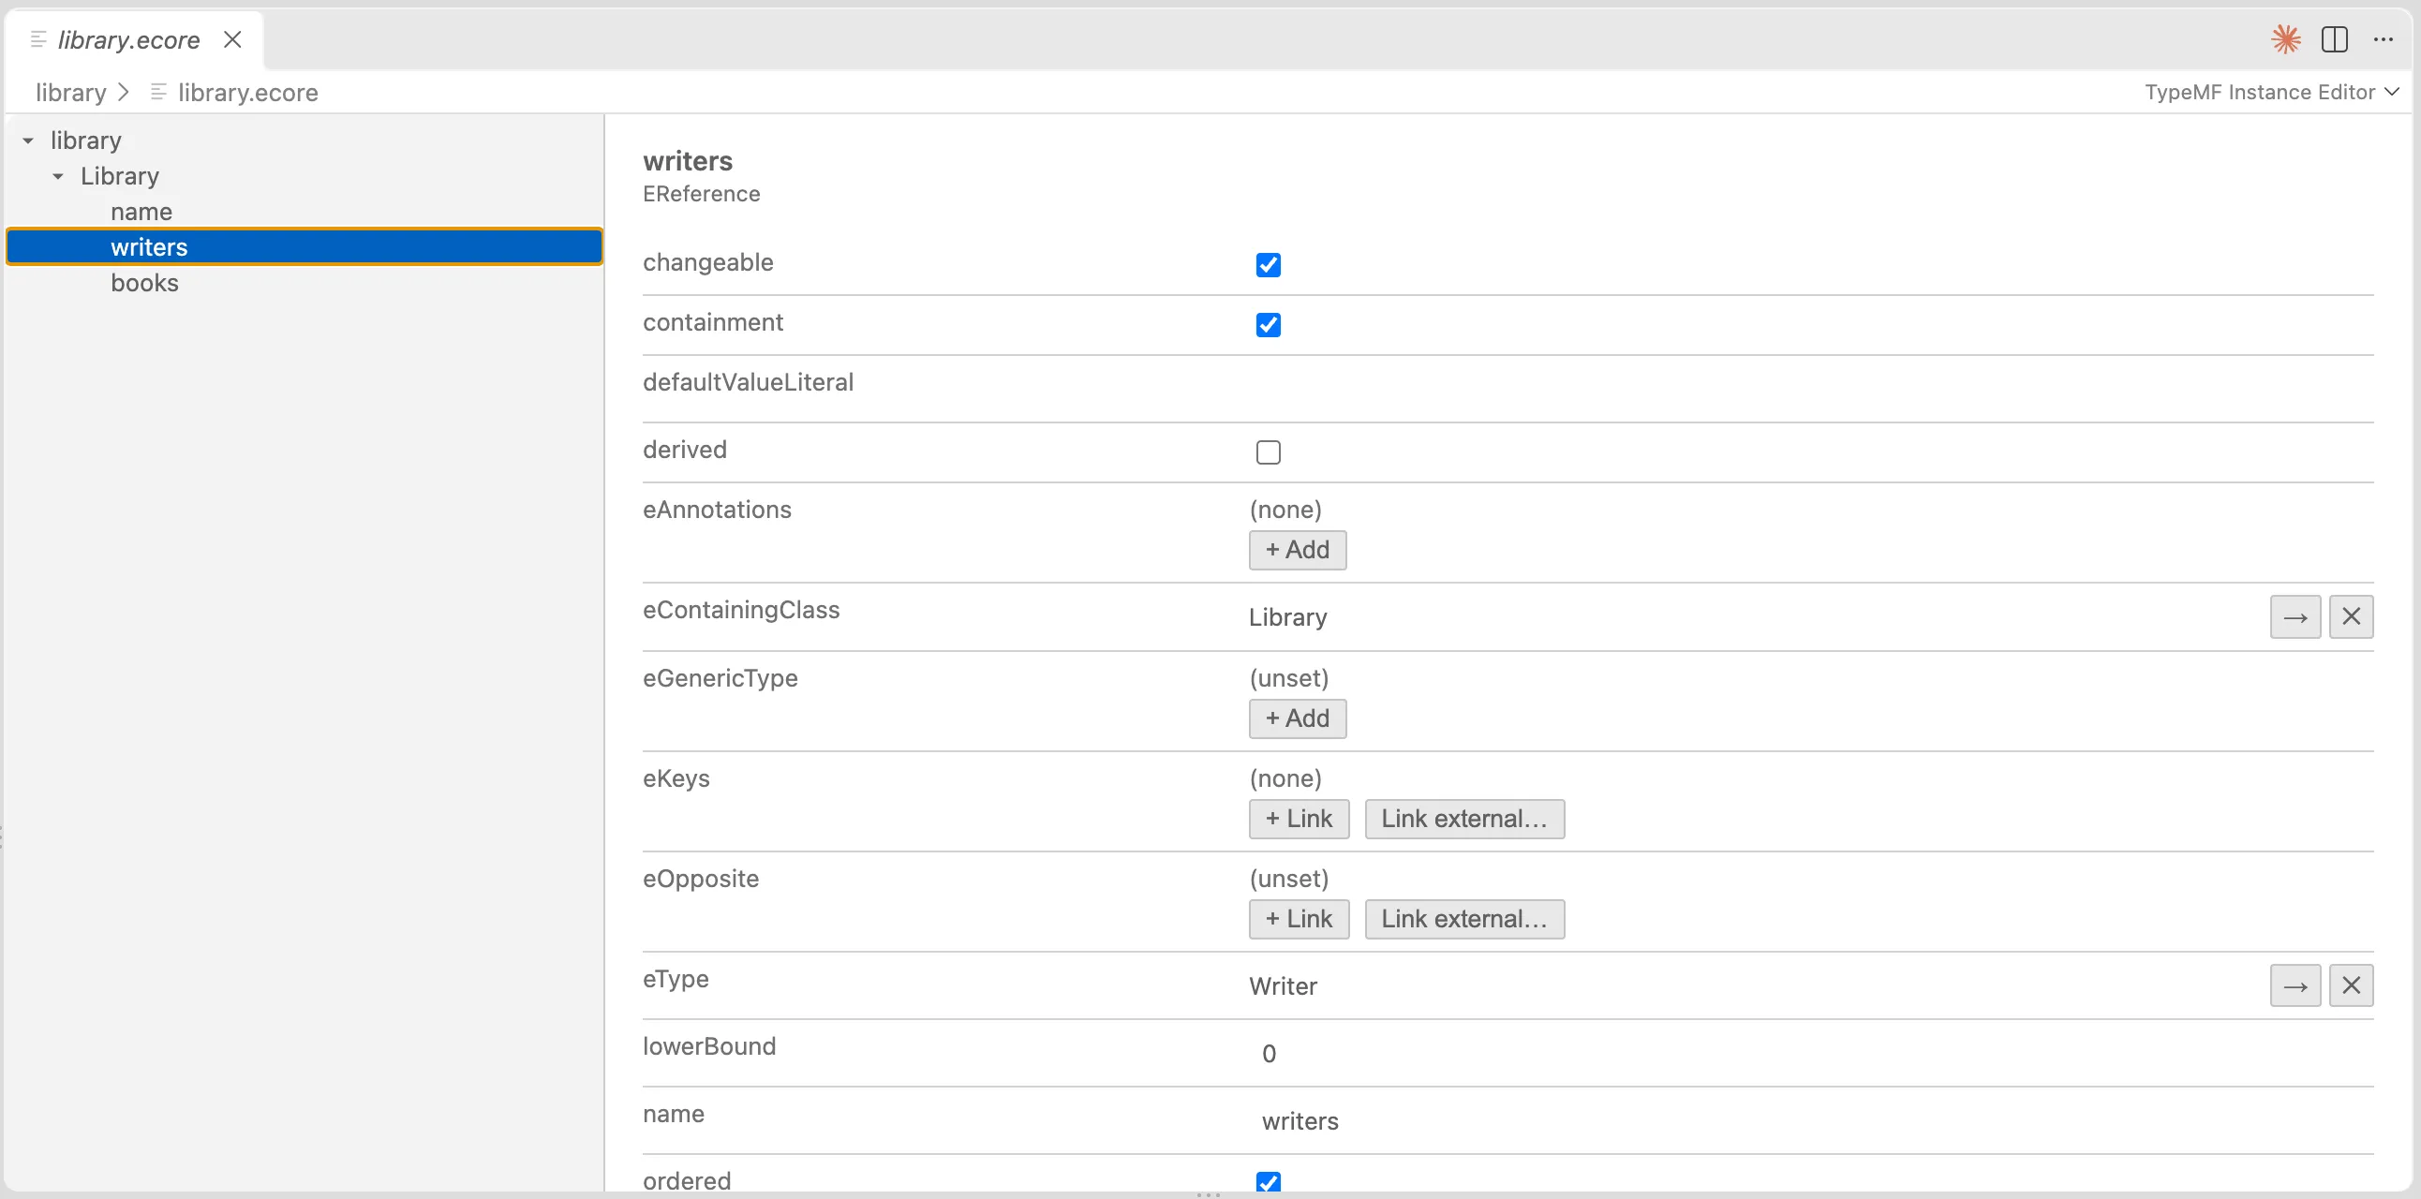Toggle the split editor layout icon
The height and width of the screenshot is (1199, 2421).
point(2335,39)
